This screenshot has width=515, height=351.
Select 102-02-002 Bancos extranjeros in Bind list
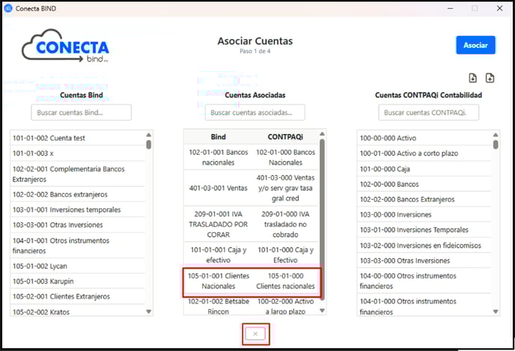pos(78,195)
